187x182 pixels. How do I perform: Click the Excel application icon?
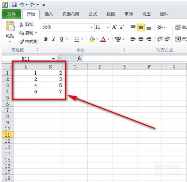pos(5,5)
